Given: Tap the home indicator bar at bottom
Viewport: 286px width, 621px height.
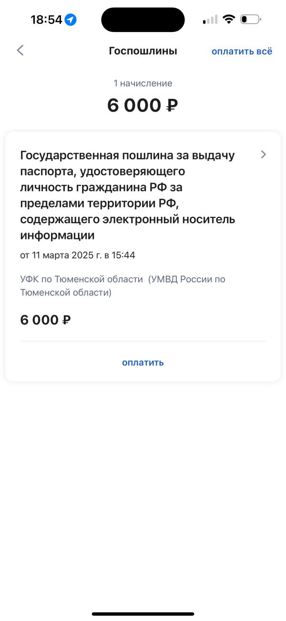Looking at the screenshot, I should [143, 614].
